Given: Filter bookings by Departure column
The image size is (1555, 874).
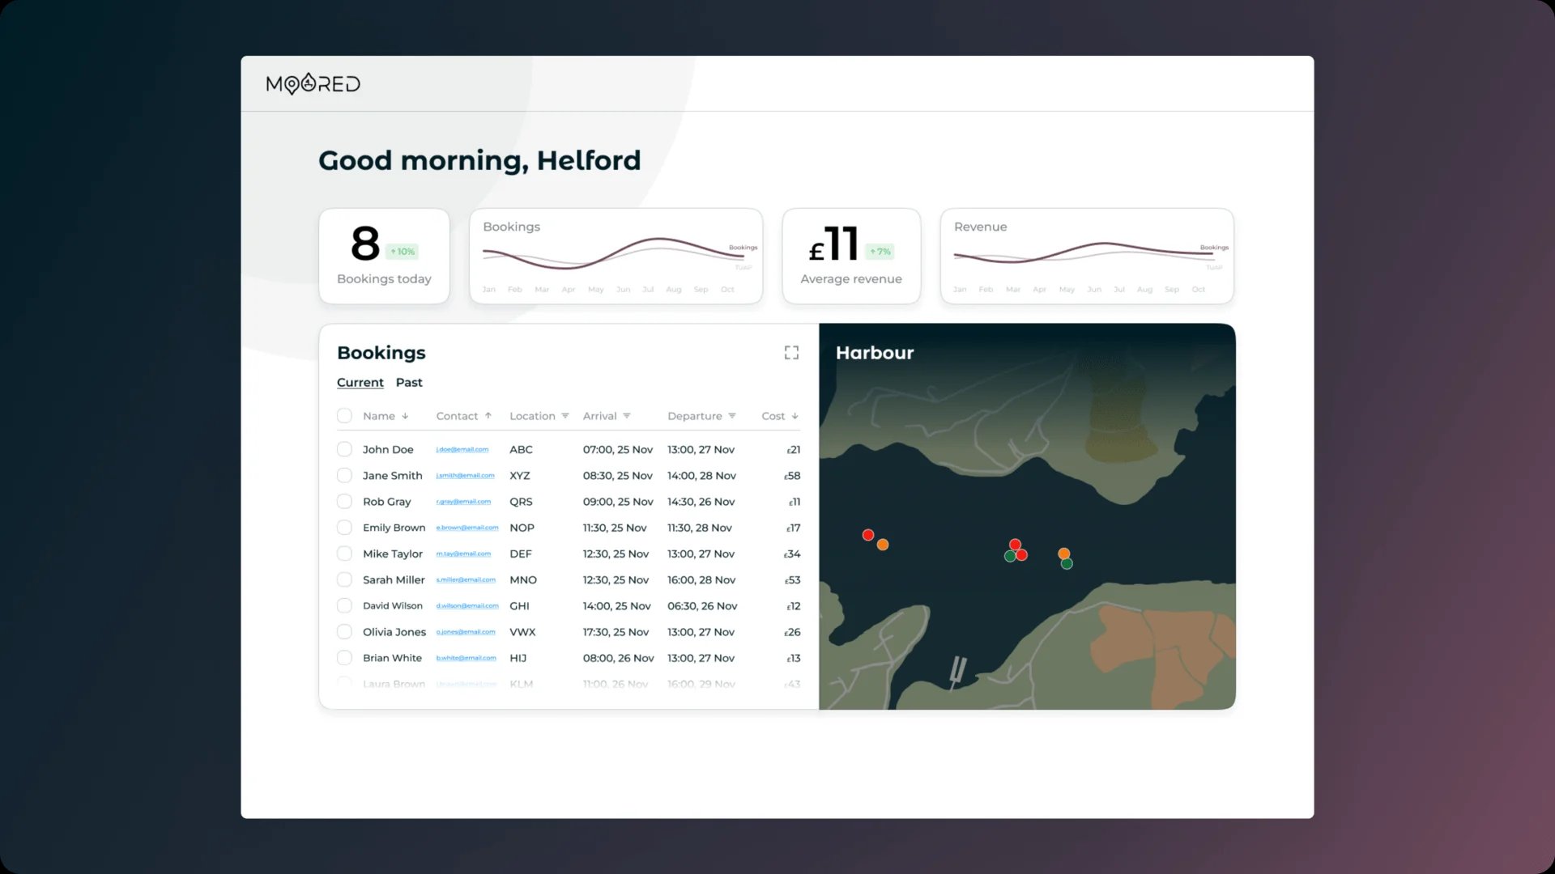Looking at the screenshot, I should point(733,415).
